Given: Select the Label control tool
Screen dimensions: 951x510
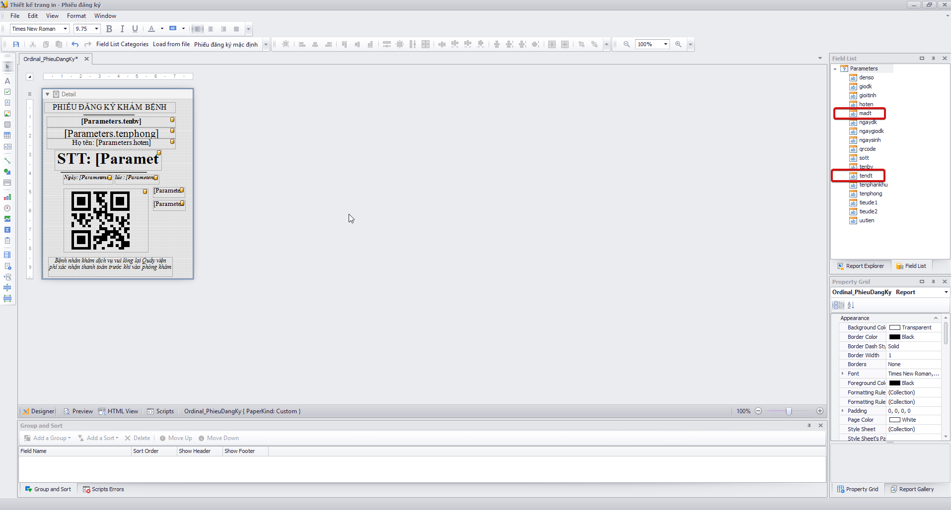Looking at the screenshot, I should [7, 81].
